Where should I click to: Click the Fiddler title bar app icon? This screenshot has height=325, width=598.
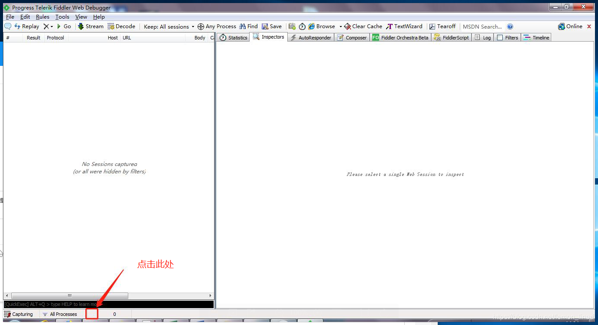(x=6, y=7)
